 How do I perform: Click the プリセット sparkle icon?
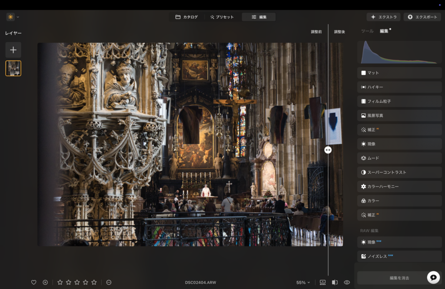pos(212,17)
